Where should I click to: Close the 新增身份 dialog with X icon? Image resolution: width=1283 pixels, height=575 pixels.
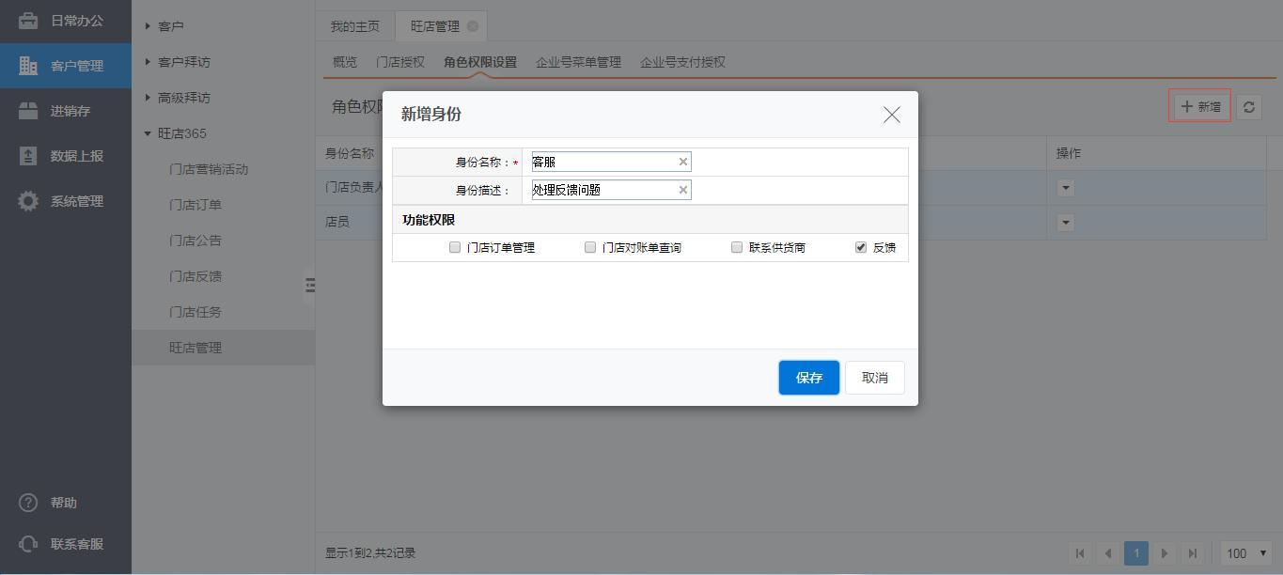pyautogui.click(x=891, y=115)
